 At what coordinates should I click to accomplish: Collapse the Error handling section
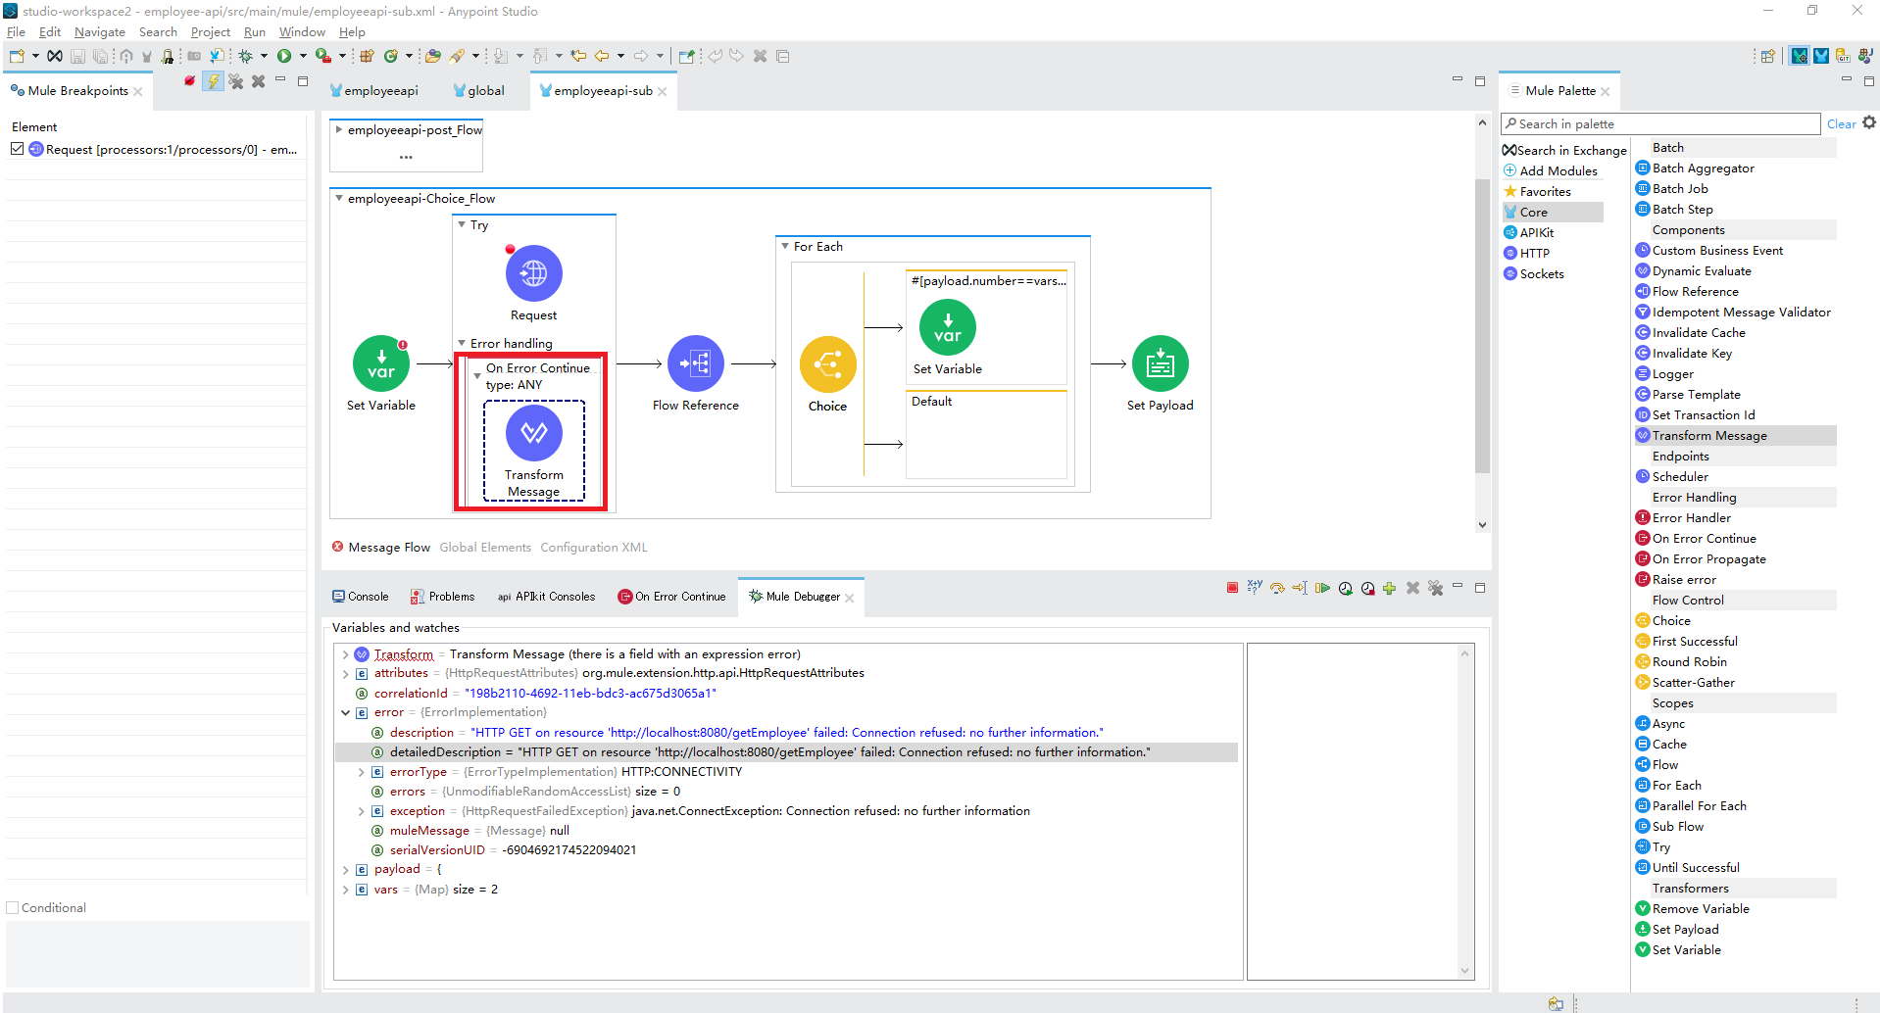click(462, 343)
